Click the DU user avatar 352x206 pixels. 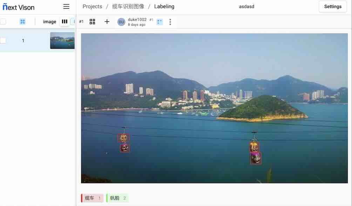point(121,22)
